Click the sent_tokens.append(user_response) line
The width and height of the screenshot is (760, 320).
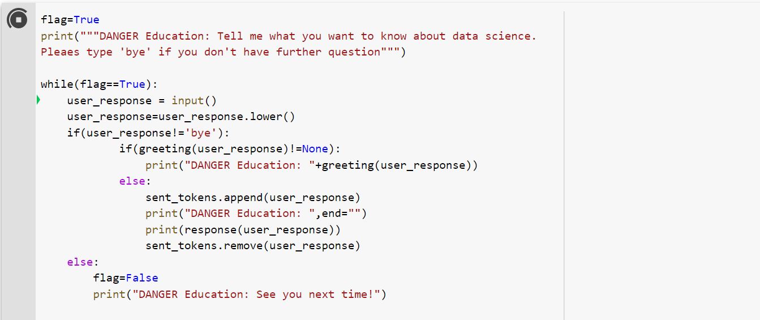pos(253,198)
